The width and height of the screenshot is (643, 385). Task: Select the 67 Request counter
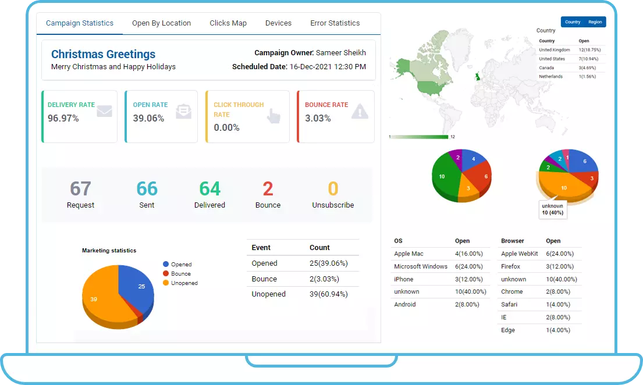point(80,194)
